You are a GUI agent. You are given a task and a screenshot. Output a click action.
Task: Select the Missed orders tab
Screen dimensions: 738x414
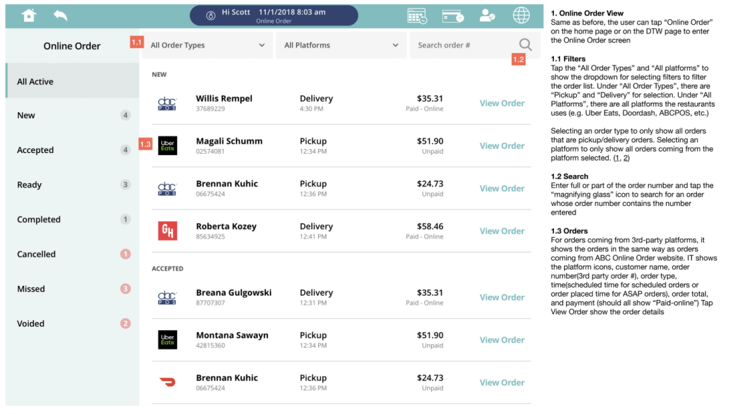[73, 289]
